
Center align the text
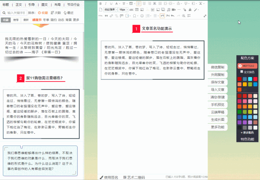pyautogui.click(x=144, y=4)
